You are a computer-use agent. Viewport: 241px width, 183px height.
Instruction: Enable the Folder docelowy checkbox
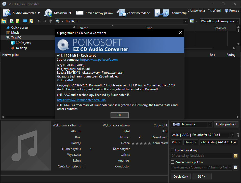(173, 150)
